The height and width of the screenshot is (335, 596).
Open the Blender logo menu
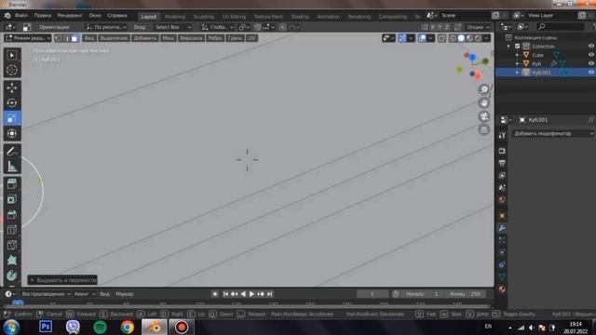(7, 16)
